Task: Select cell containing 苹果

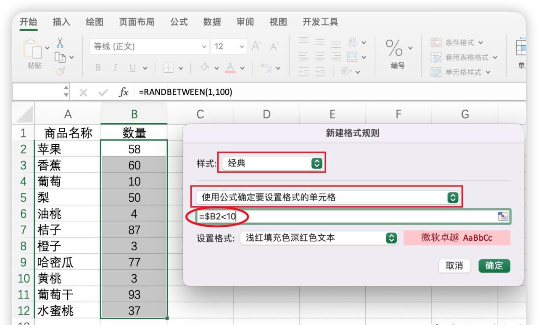Action: point(68,149)
